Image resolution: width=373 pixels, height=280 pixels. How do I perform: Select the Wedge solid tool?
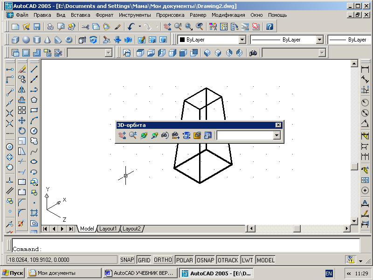tap(58, 40)
